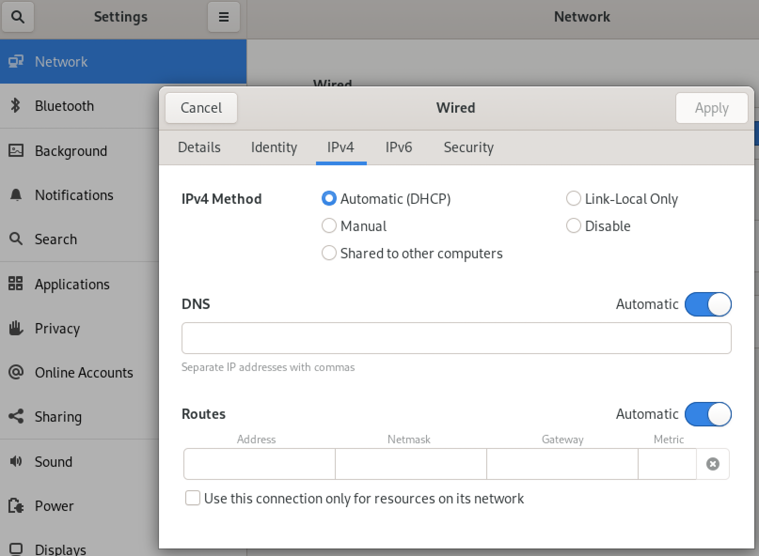Click the Sharing icon in sidebar
This screenshot has width=759, height=556.
point(16,416)
